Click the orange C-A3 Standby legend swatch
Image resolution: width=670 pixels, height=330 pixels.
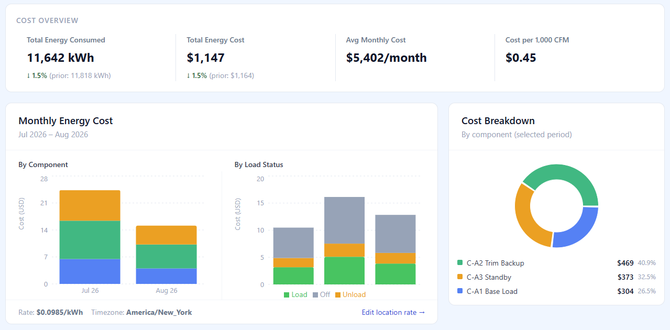tap(460, 277)
